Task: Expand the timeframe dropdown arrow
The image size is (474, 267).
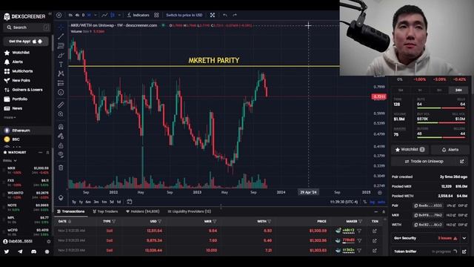Action: (x=96, y=15)
